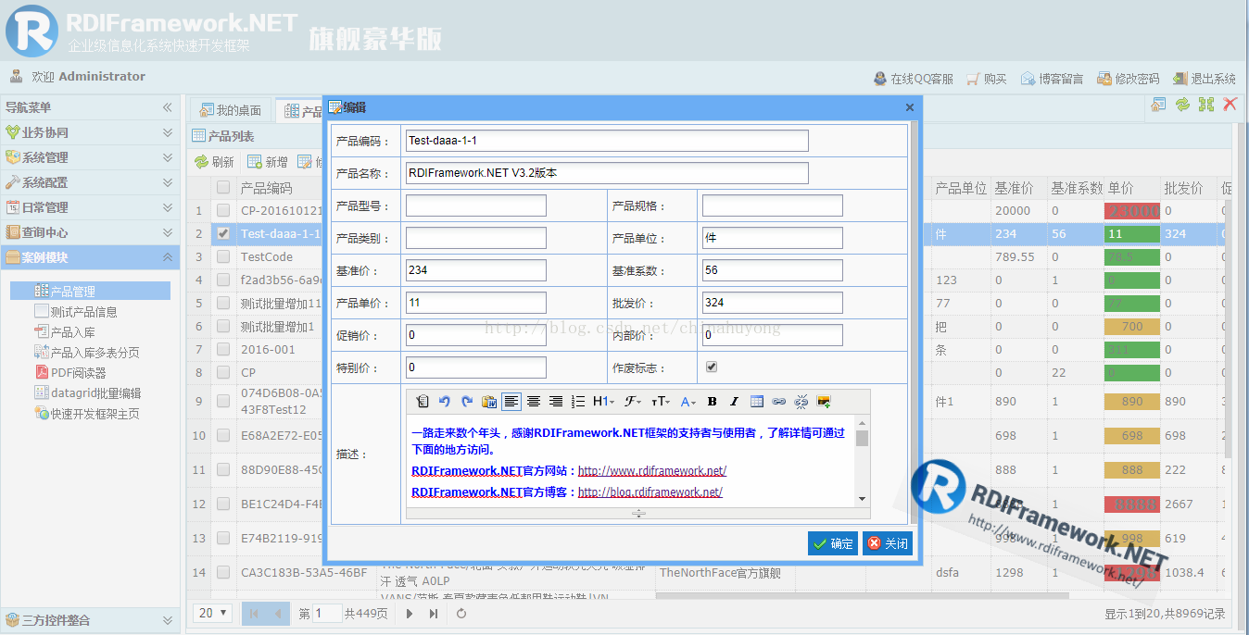Screen dimensions: 1249x635
Task: Check the TestCode row checkbox
Action: (x=223, y=256)
